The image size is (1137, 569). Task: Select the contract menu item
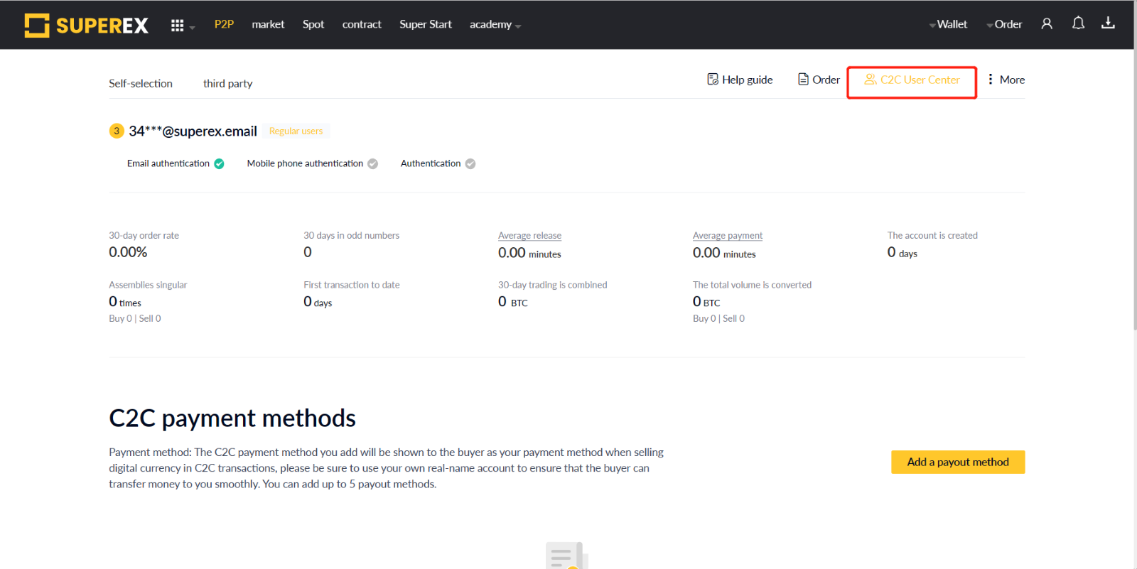(362, 24)
